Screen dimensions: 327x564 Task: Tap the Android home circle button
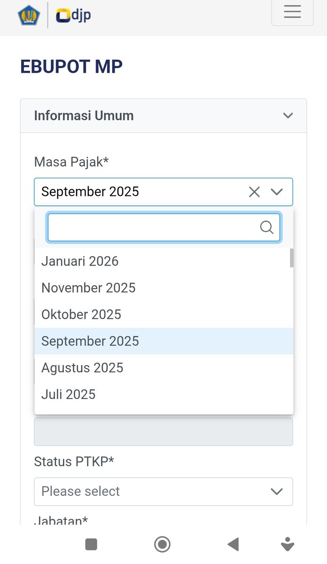162,544
